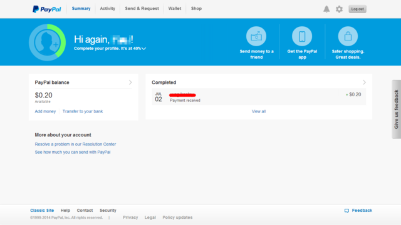The width and height of the screenshot is (401, 225).
Task: Click the PayPal logo
Action: tap(46, 9)
